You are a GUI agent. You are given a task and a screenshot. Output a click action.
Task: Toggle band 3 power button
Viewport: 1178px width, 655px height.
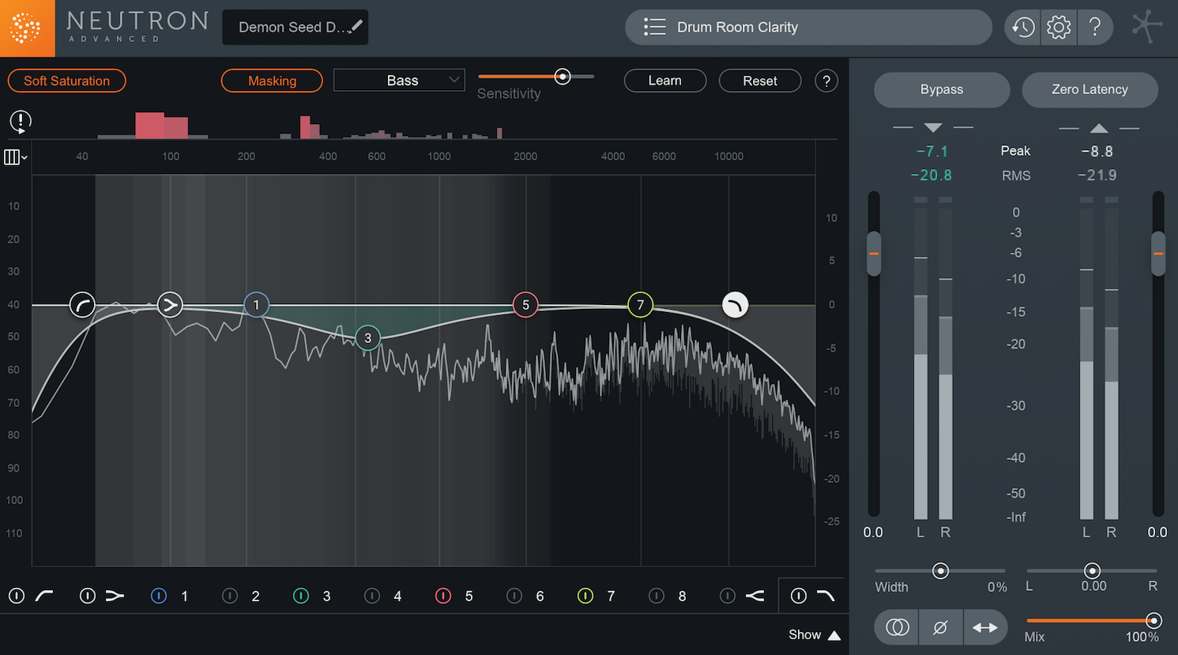[301, 596]
